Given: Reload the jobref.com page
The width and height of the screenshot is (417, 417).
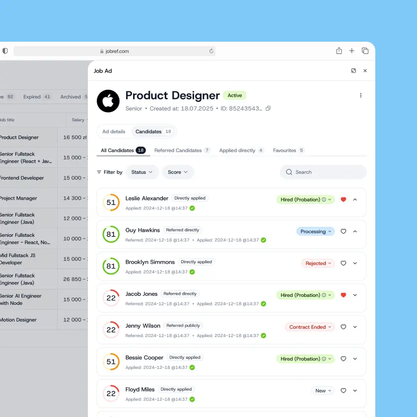Looking at the screenshot, I should pyautogui.click(x=211, y=51).
